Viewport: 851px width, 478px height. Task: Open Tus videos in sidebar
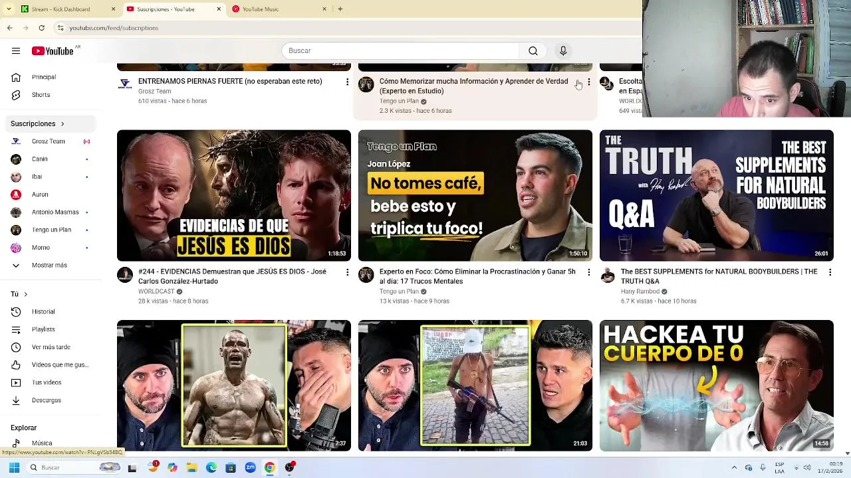[50, 382]
